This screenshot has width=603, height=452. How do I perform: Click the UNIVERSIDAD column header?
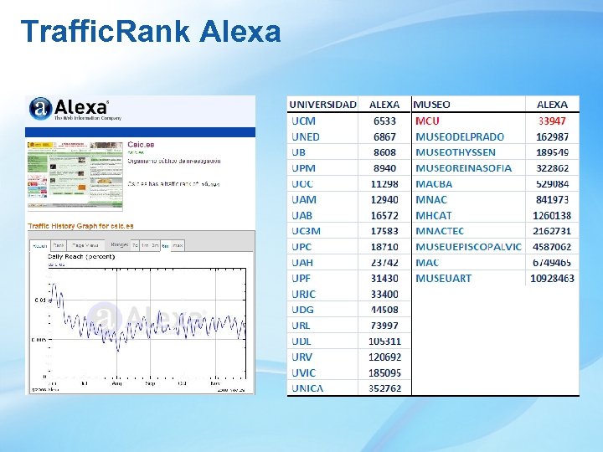pyautogui.click(x=322, y=105)
